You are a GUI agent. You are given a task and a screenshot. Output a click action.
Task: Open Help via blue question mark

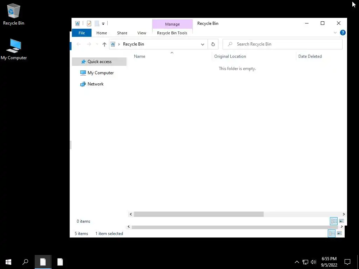click(343, 33)
